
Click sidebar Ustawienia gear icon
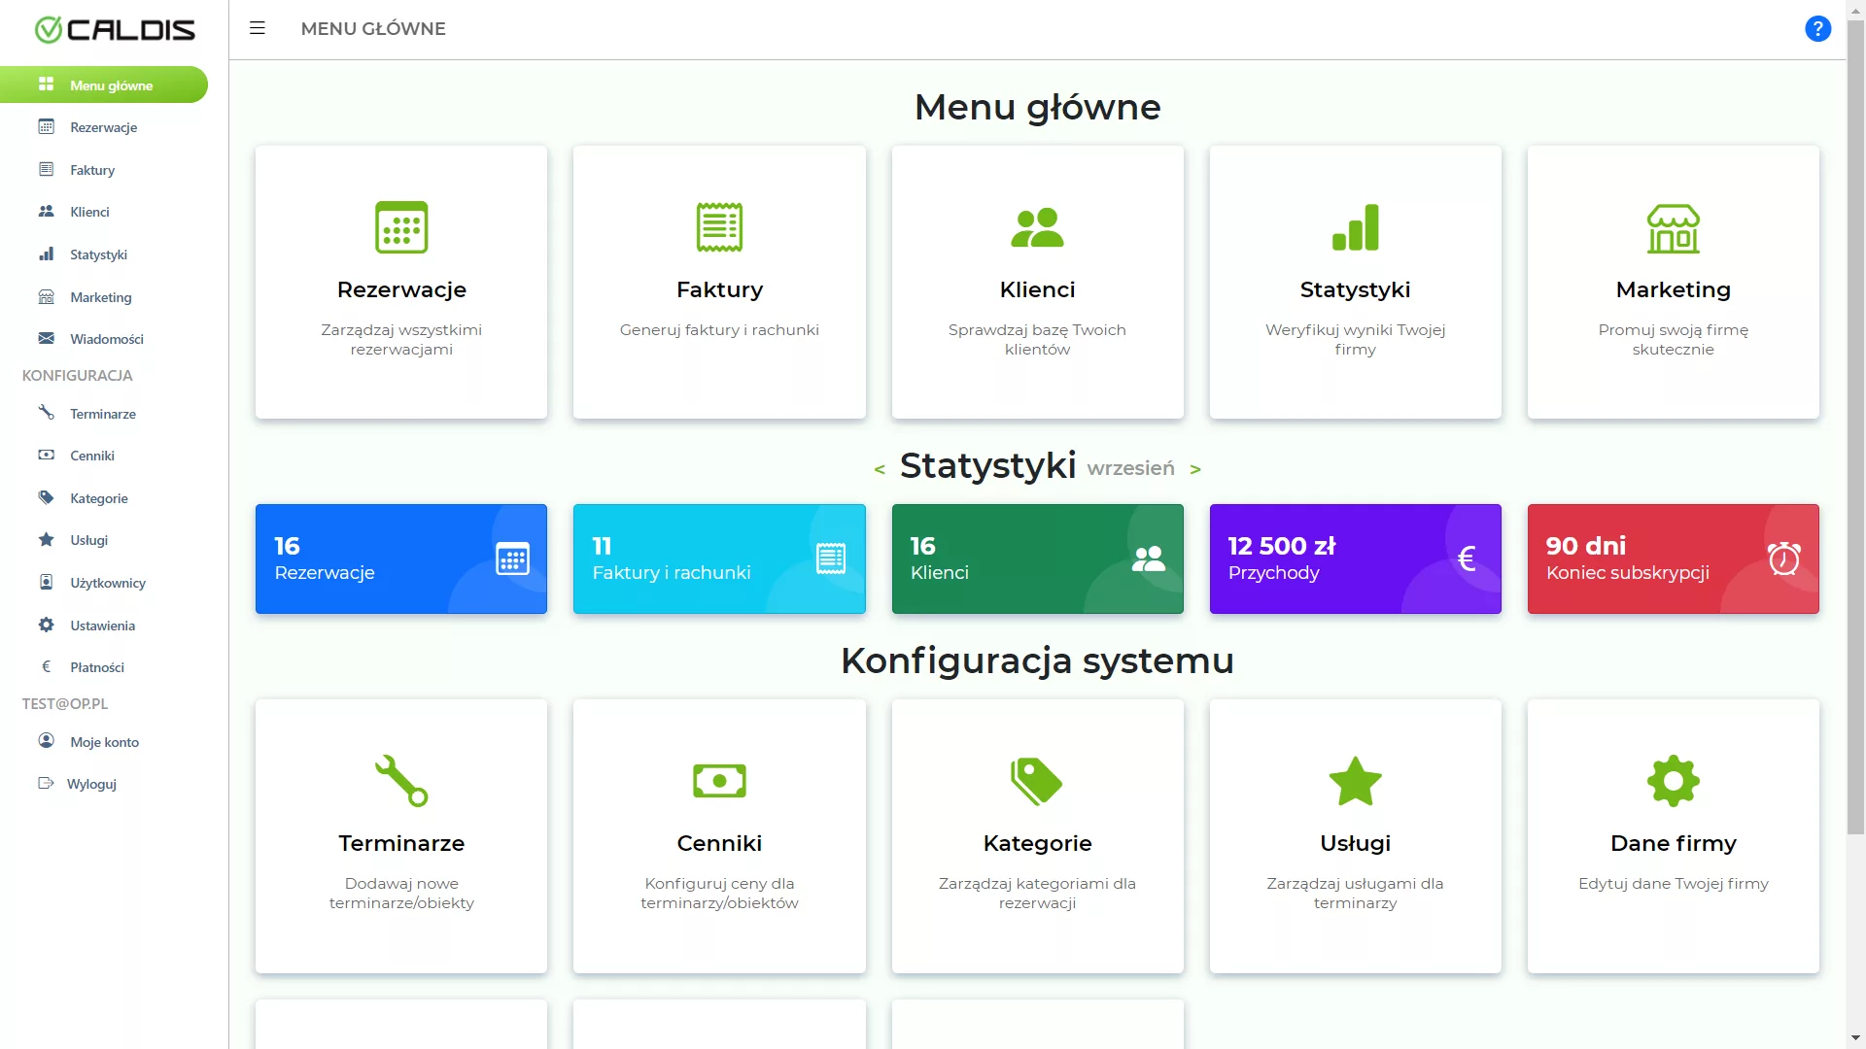click(46, 625)
